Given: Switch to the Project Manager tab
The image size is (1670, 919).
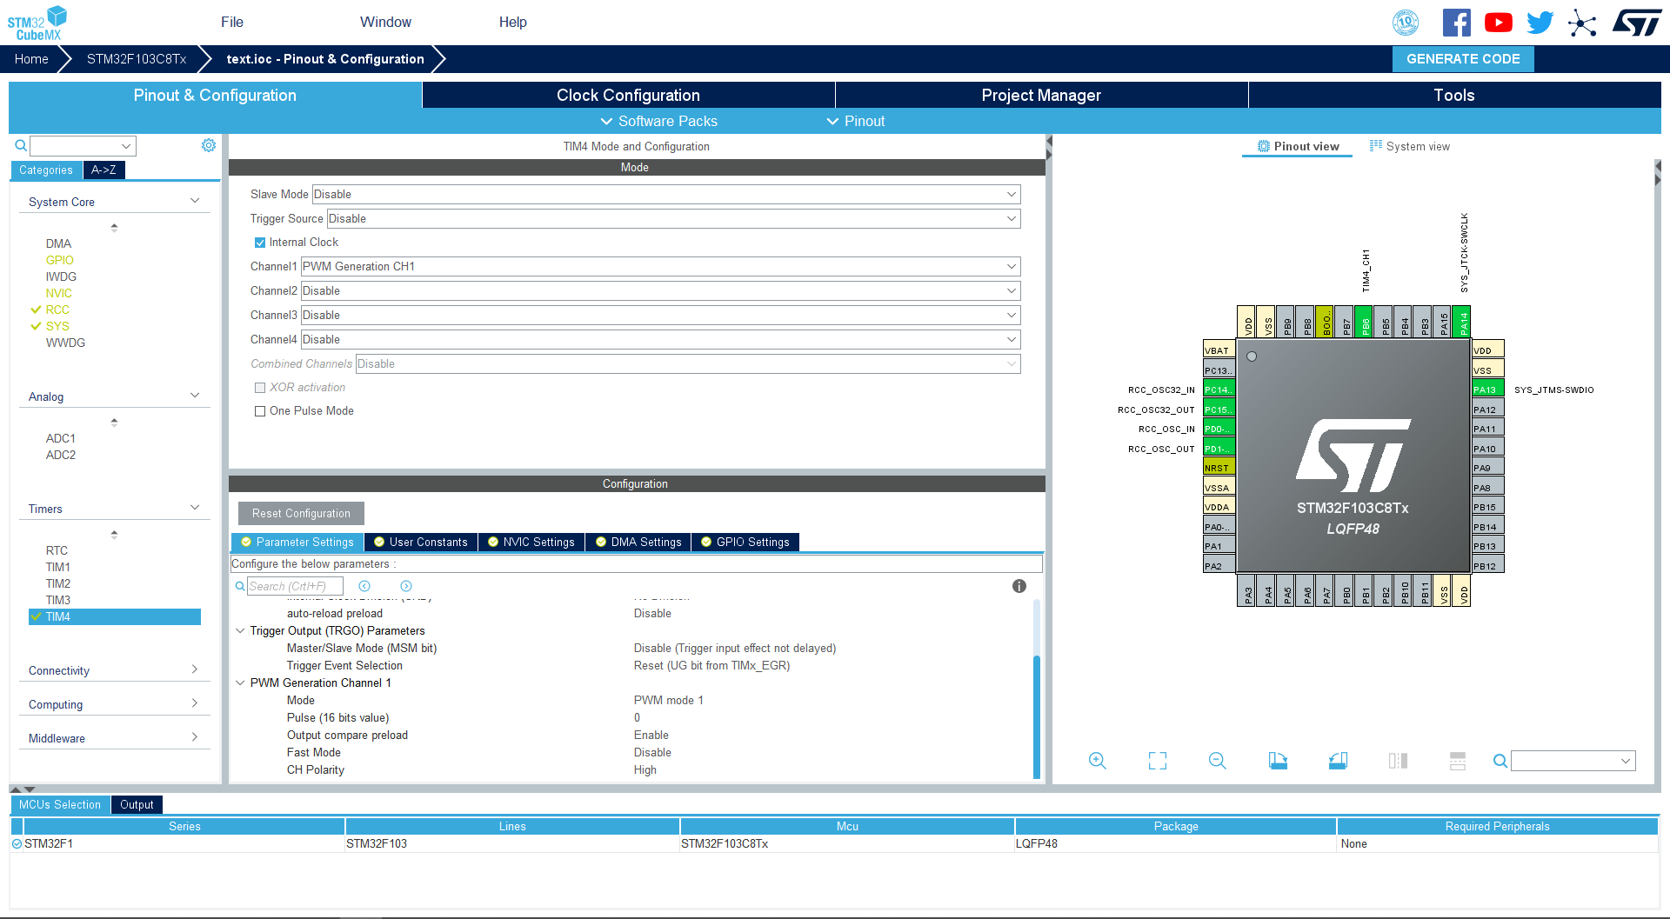Looking at the screenshot, I should pos(1041,96).
